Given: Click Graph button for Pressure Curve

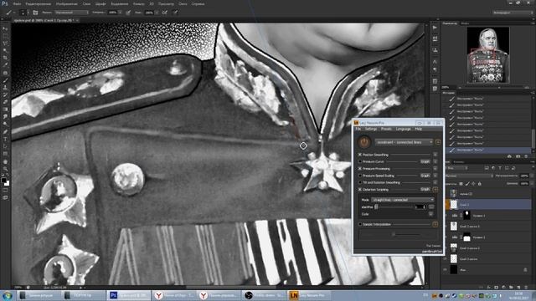Looking at the screenshot, I should tap(425, 161).
